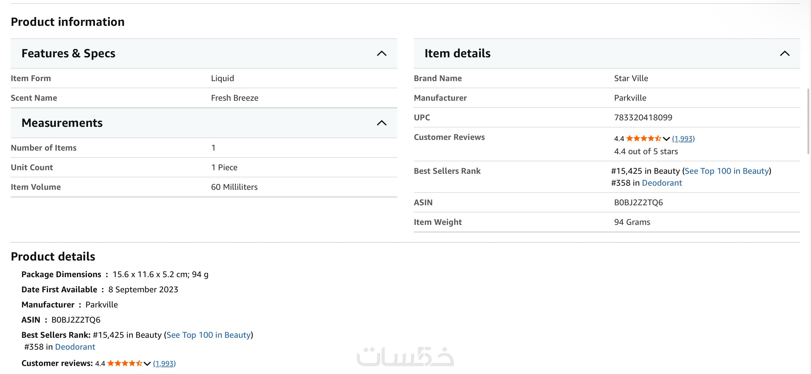Viewport: 811px width, 374px height.
Task: Collapse the Measurements section chevron
Action: click(381, 123)
